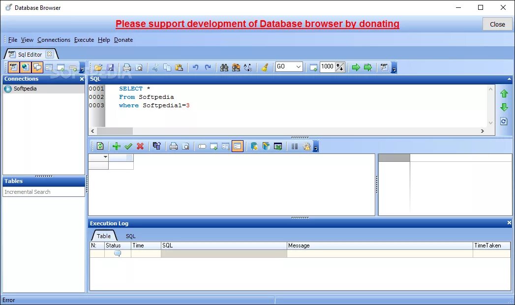Copy selected SQL text with the copy icon
This screenshot has height=305, width=515.
pos(167,67)
